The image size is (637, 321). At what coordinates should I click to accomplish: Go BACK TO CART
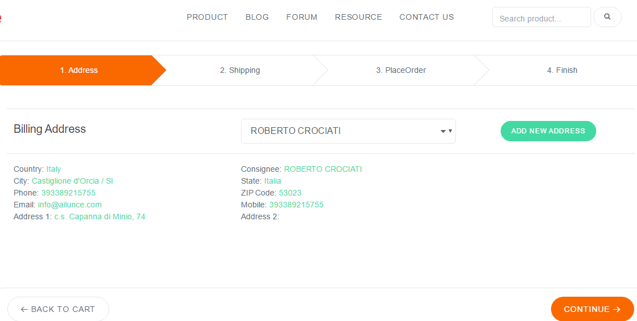[x=58, y=309]
